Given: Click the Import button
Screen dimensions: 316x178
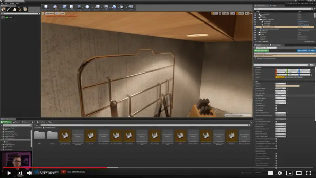Looking at the screenshot, I should click(x=16, y=122).
